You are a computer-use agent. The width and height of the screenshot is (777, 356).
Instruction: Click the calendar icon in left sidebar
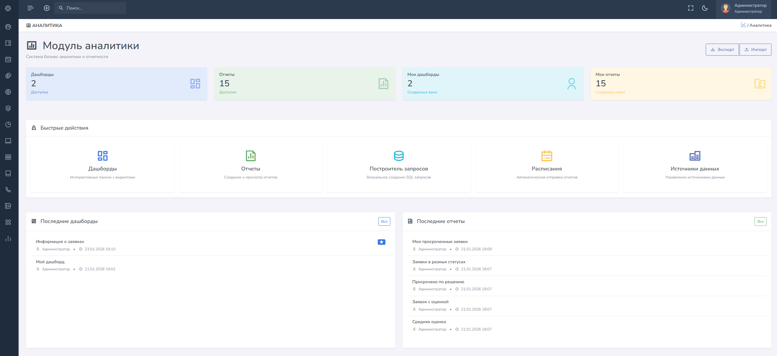tap(8, 60)
